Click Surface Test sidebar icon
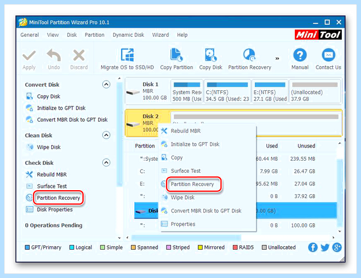The height and width of the screenshot is (278, 361). click(29, 186)
